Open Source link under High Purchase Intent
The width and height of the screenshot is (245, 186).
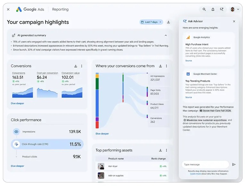(189, 61)
